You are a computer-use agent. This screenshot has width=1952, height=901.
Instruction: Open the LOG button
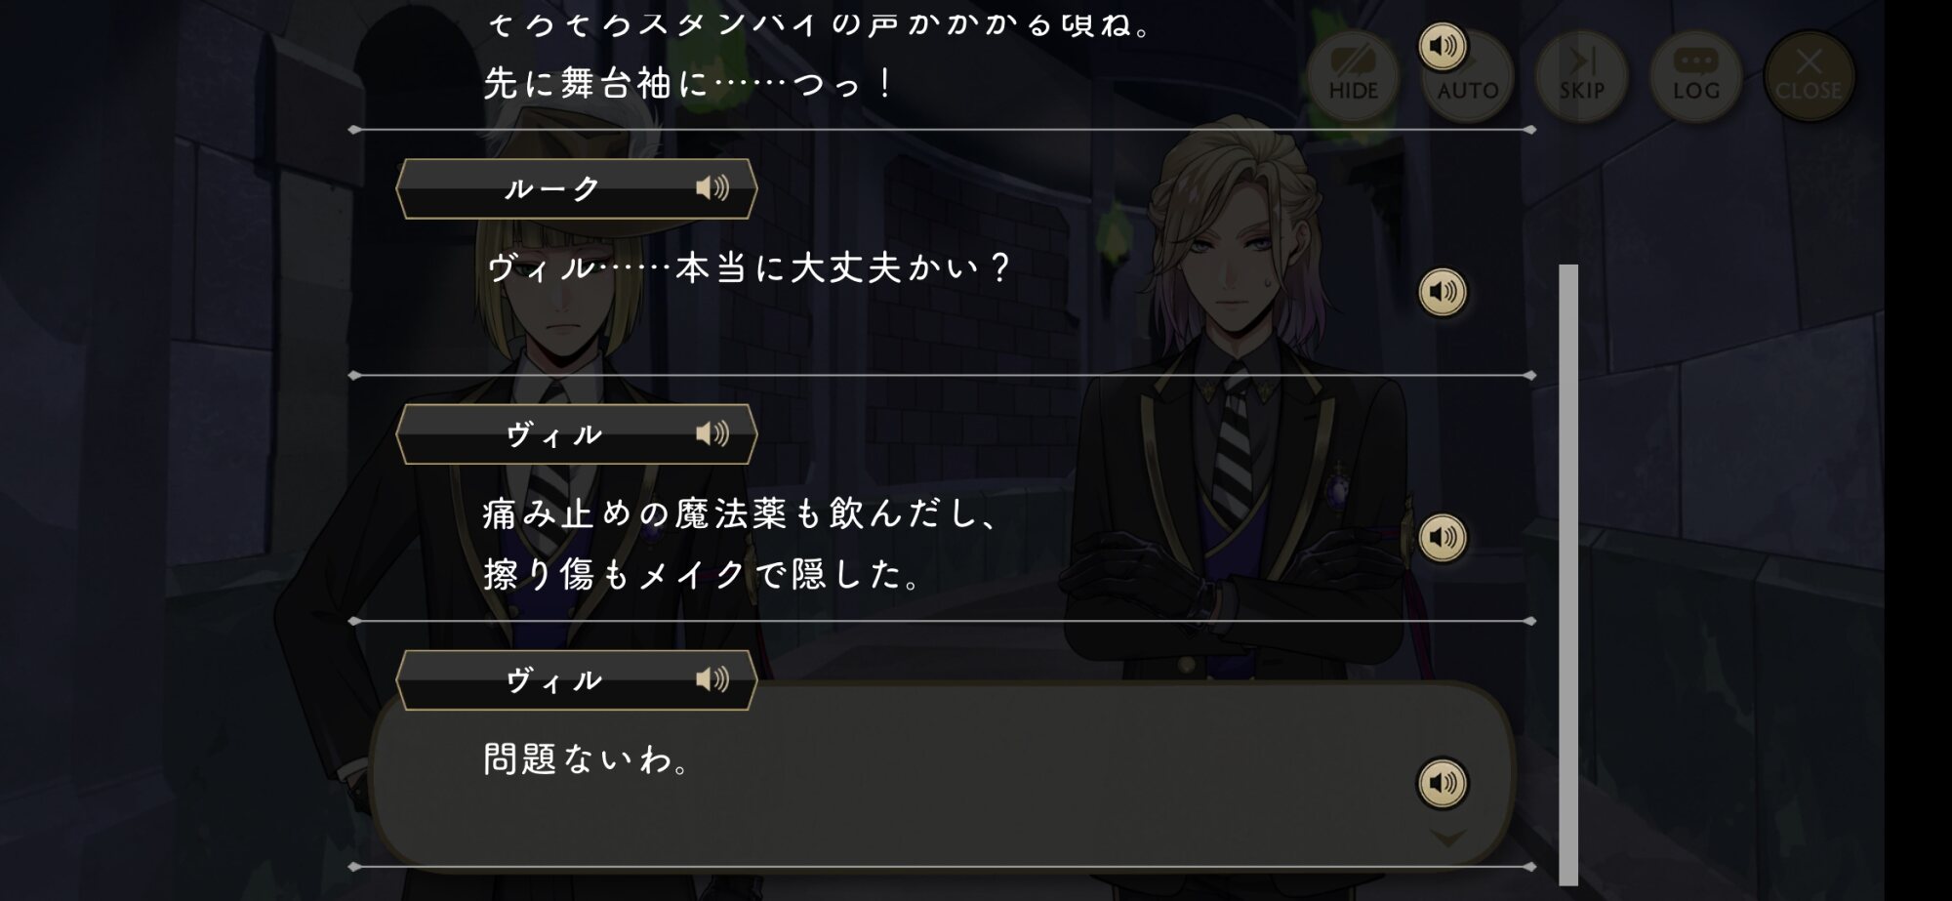(1695, 76)
